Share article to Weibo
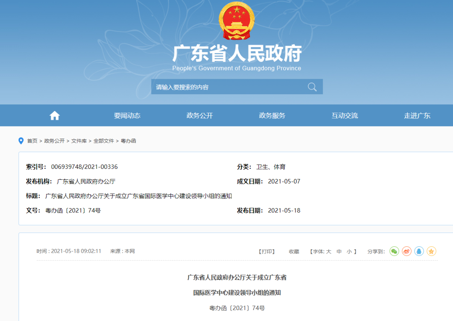 point(407,251)
